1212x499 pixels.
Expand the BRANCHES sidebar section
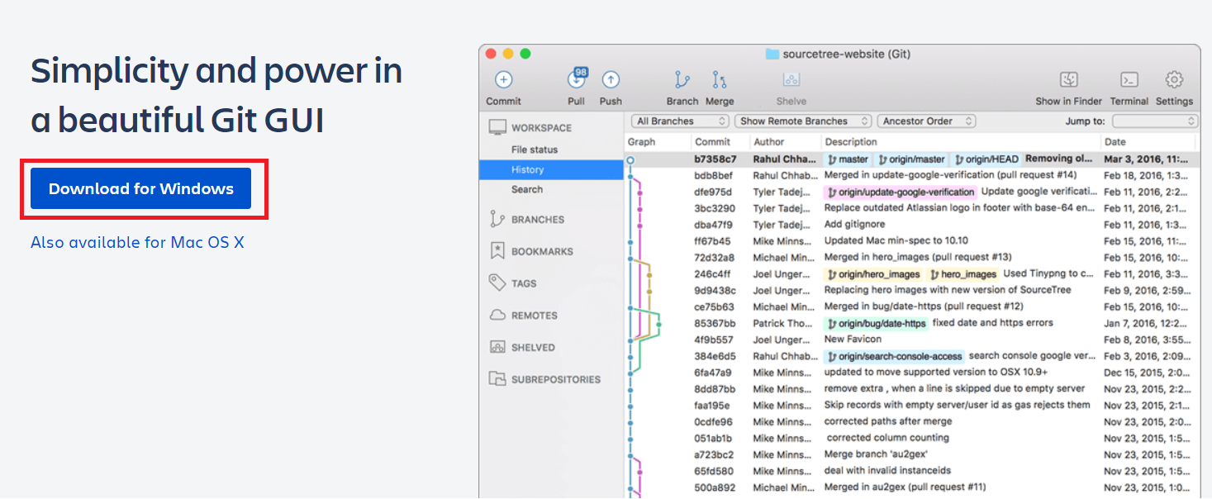(x=538, y=220)
